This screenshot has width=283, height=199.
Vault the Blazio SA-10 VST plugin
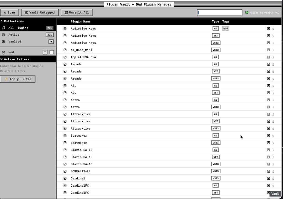click(268, 157)
